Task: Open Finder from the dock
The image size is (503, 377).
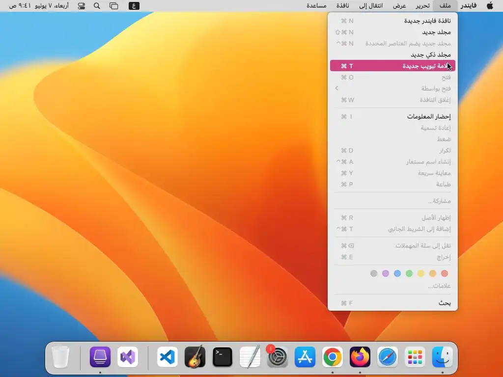Action: click(443, 357)
